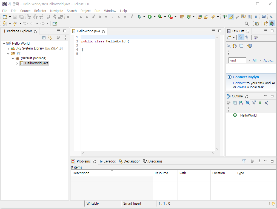Sort Problems by Description column header

(112, 173)
